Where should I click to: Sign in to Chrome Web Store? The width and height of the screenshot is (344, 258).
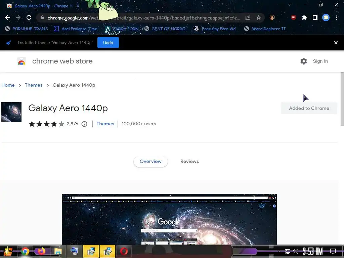point(320,61)
